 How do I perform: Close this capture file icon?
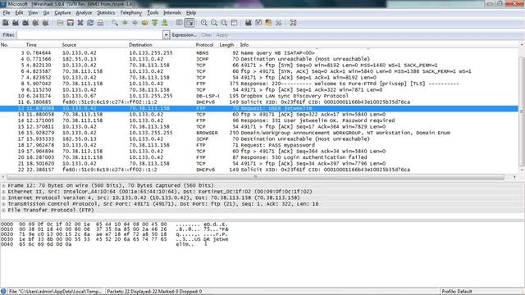(x=80, y=23)
